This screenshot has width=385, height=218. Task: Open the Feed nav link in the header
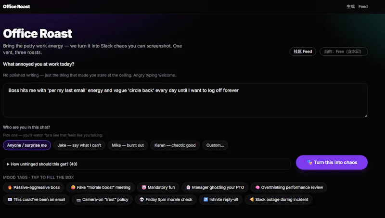[x=363, y=7]
